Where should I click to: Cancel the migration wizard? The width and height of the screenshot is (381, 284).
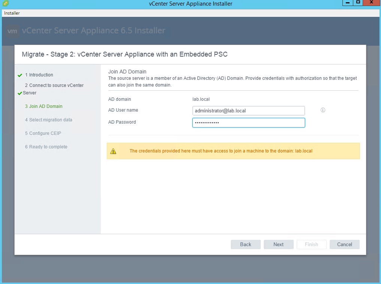click(344, 244)
